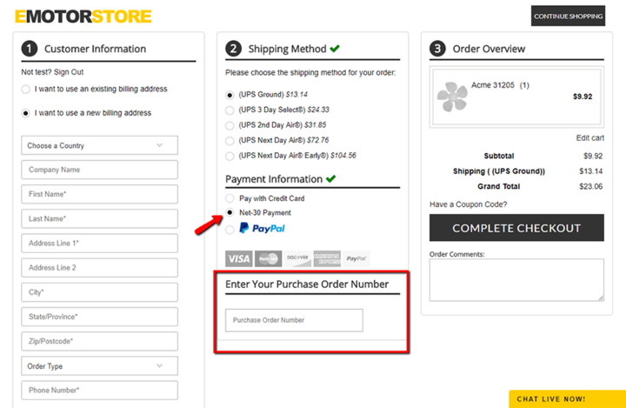
Task: Click the Discover card icon
Action: pyautogui.click(x=297, y=258)
